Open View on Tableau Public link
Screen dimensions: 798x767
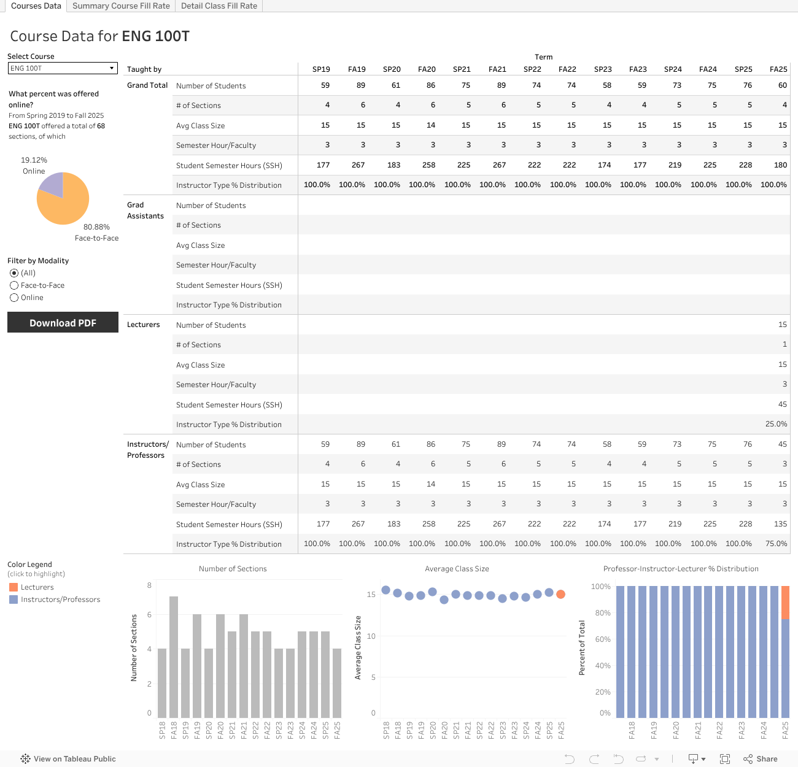pyautogui.click(x=74, y=759)
